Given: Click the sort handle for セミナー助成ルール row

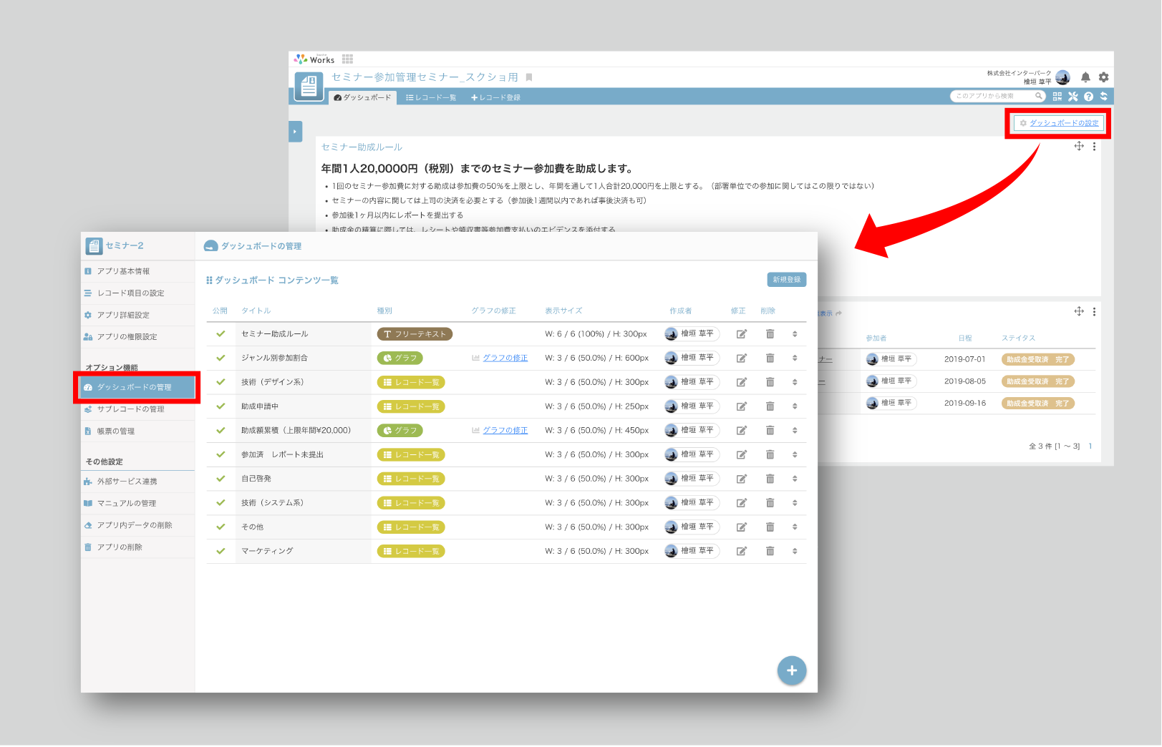Looking at the screenshot, I should [795, 334].
